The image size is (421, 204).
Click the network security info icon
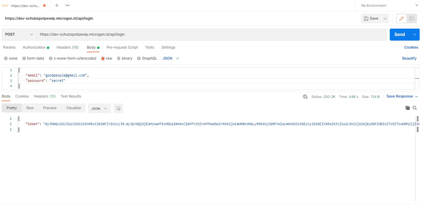[x=305, y=96]
